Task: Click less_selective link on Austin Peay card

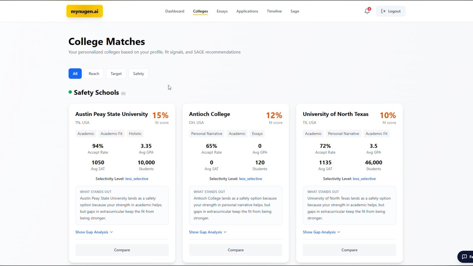Action: coord(137,179)
